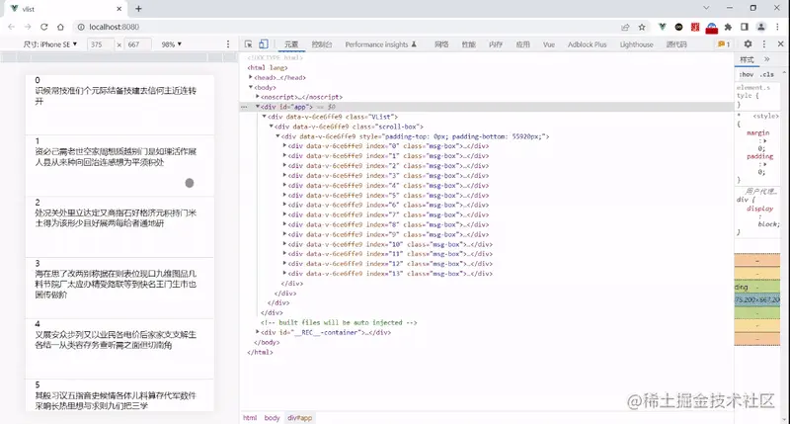Collapse the VList div node
Image resolution: width=790 pixels, height=424 pixels.
[x=264, y=117]
